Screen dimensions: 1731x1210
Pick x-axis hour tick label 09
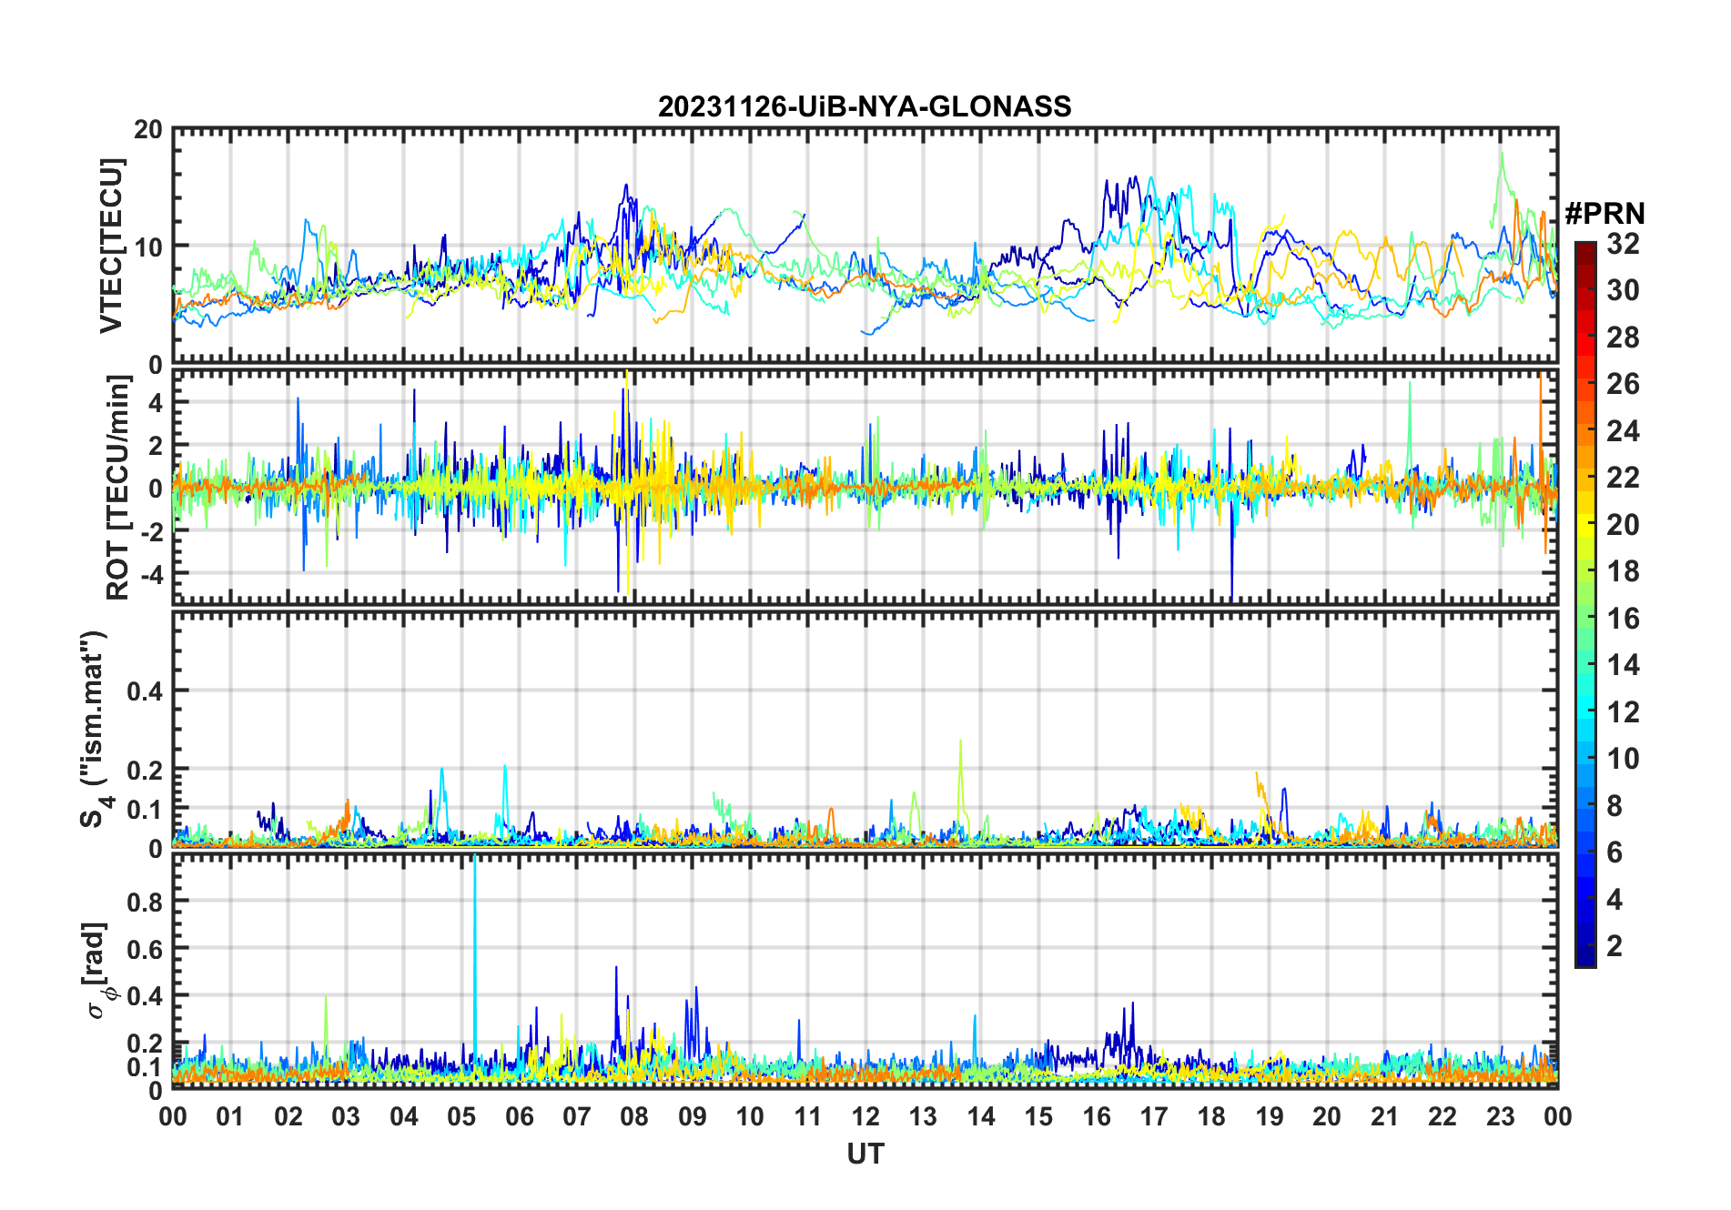tap(693, 1116)
